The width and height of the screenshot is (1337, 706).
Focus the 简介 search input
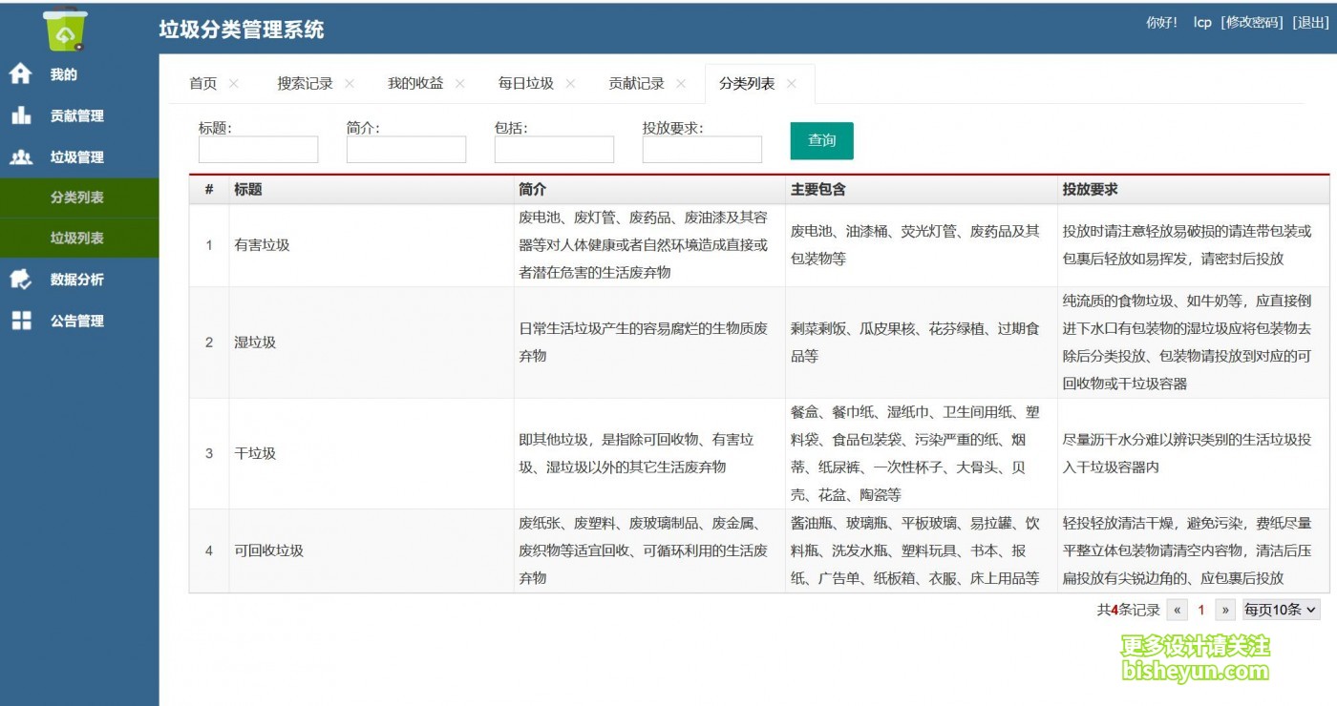tap(406, 150)
